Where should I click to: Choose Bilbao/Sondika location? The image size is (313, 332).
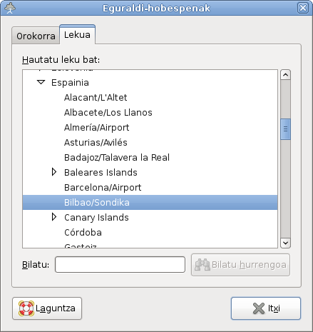click(150, 202)
